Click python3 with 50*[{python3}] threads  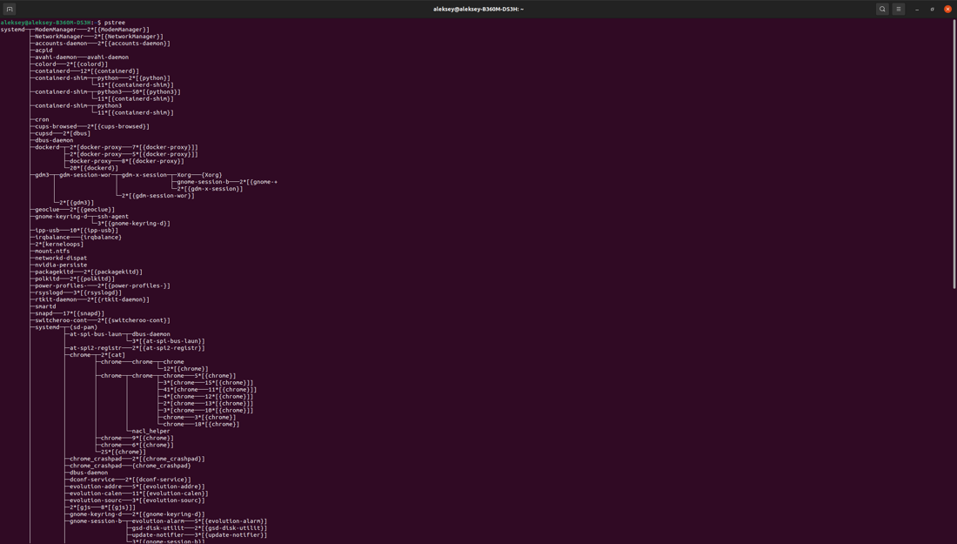point(138,91)
